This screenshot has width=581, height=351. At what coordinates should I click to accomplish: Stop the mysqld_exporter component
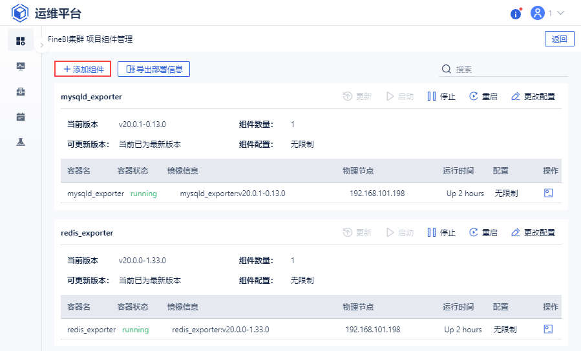tap(441, 97)
